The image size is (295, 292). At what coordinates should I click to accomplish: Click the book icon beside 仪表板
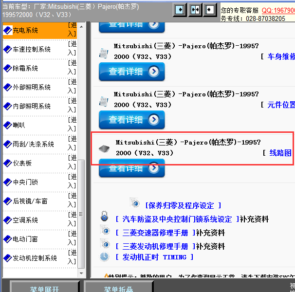coord(7,164)
